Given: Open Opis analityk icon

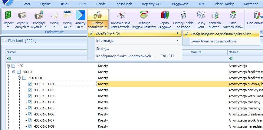Looking at the screenshot, I should click(258, 15).
